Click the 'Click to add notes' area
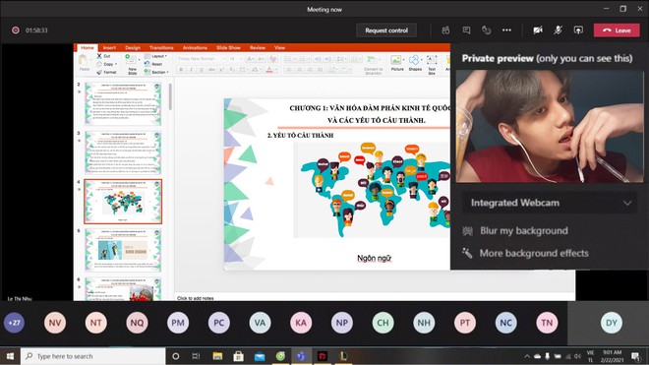This screenshot has height=365, width=649. [x=196, y=298]
